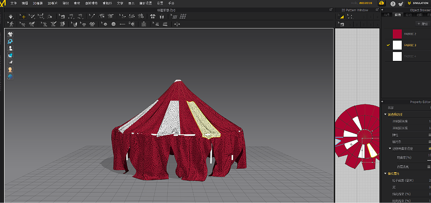Switch to the 织物 tab

(x=397, y=15)
